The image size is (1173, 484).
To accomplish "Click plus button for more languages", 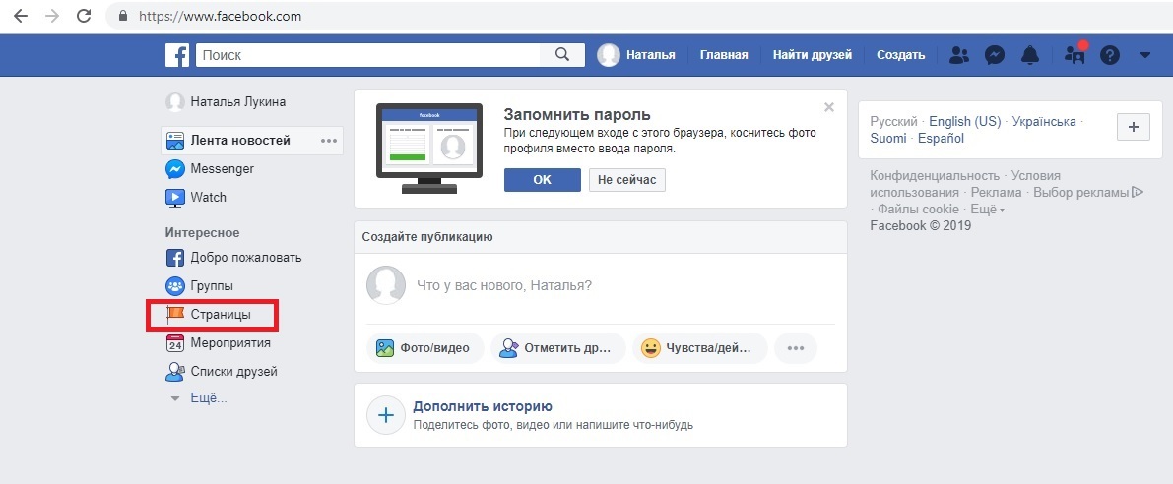I will click(1133, 127).
